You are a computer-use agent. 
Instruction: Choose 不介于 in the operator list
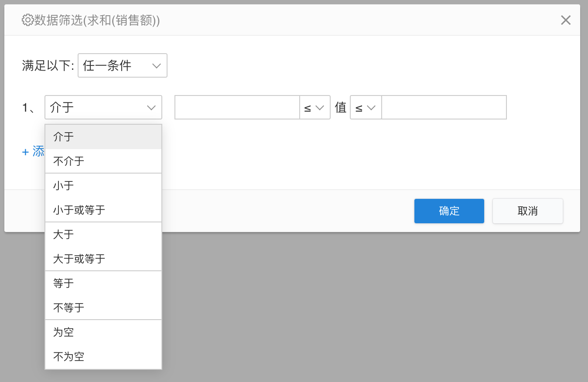click(x=103, y=161)
